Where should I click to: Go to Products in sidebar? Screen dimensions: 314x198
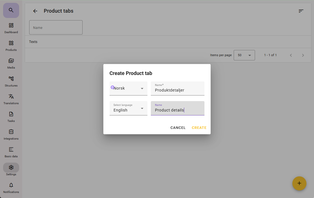click(x=11, y=46)
